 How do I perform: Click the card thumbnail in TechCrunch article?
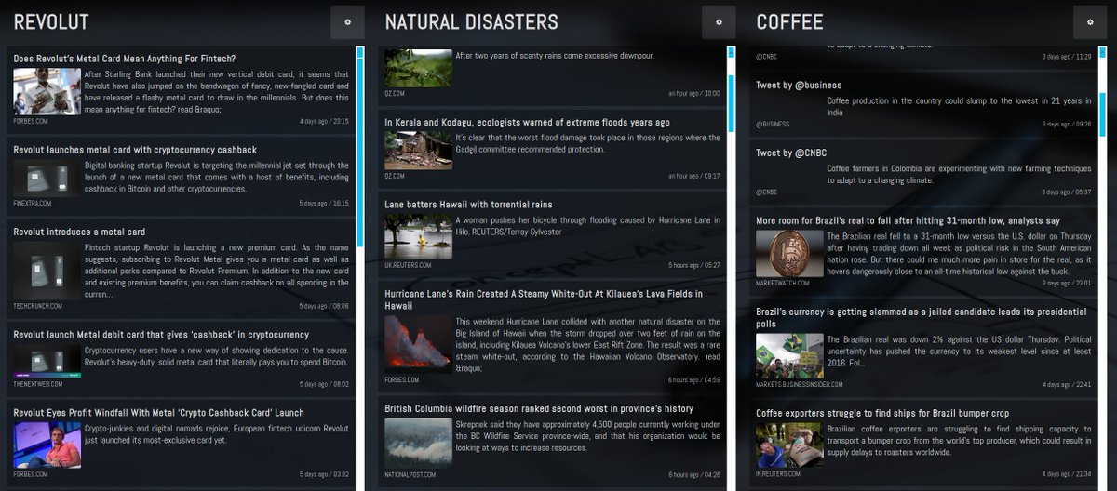click(47, 271)
